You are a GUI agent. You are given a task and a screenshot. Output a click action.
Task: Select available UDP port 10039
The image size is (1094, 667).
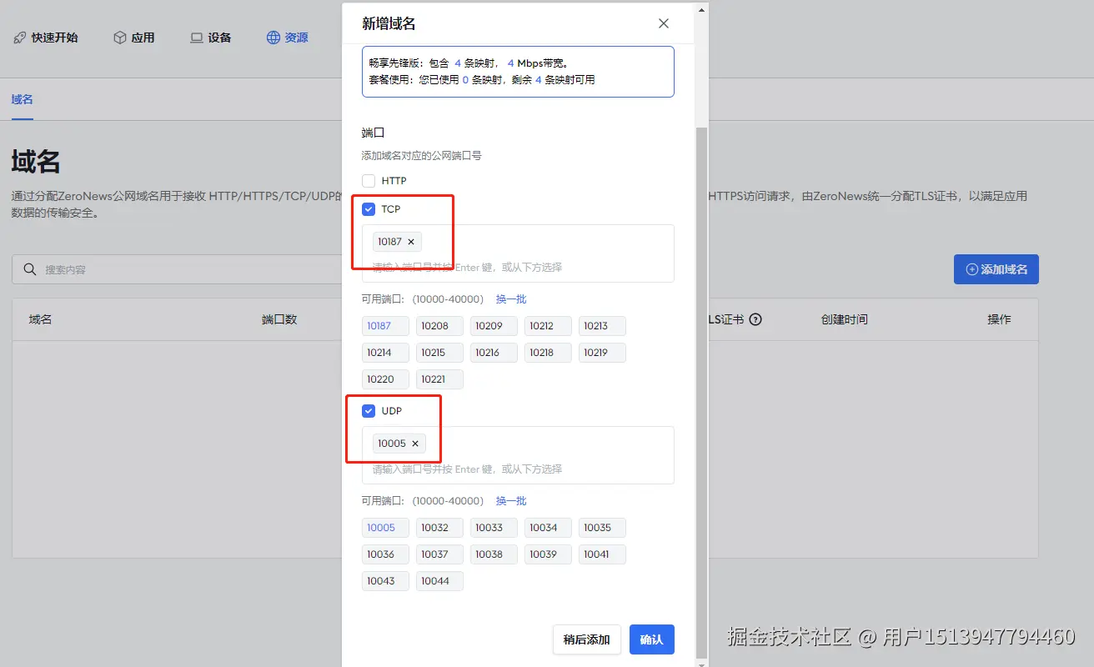[x=548, y=554]
